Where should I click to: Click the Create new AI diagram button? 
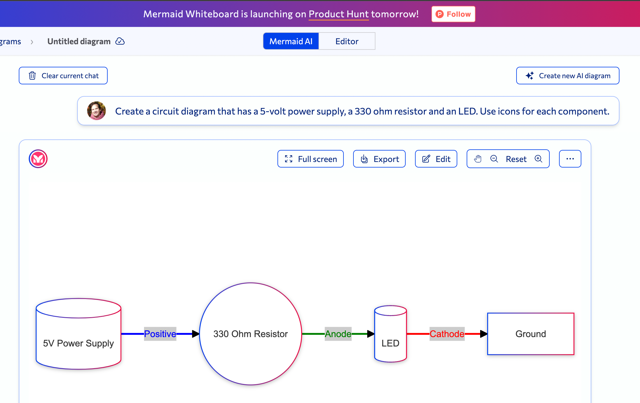click(x=568, y=76)
